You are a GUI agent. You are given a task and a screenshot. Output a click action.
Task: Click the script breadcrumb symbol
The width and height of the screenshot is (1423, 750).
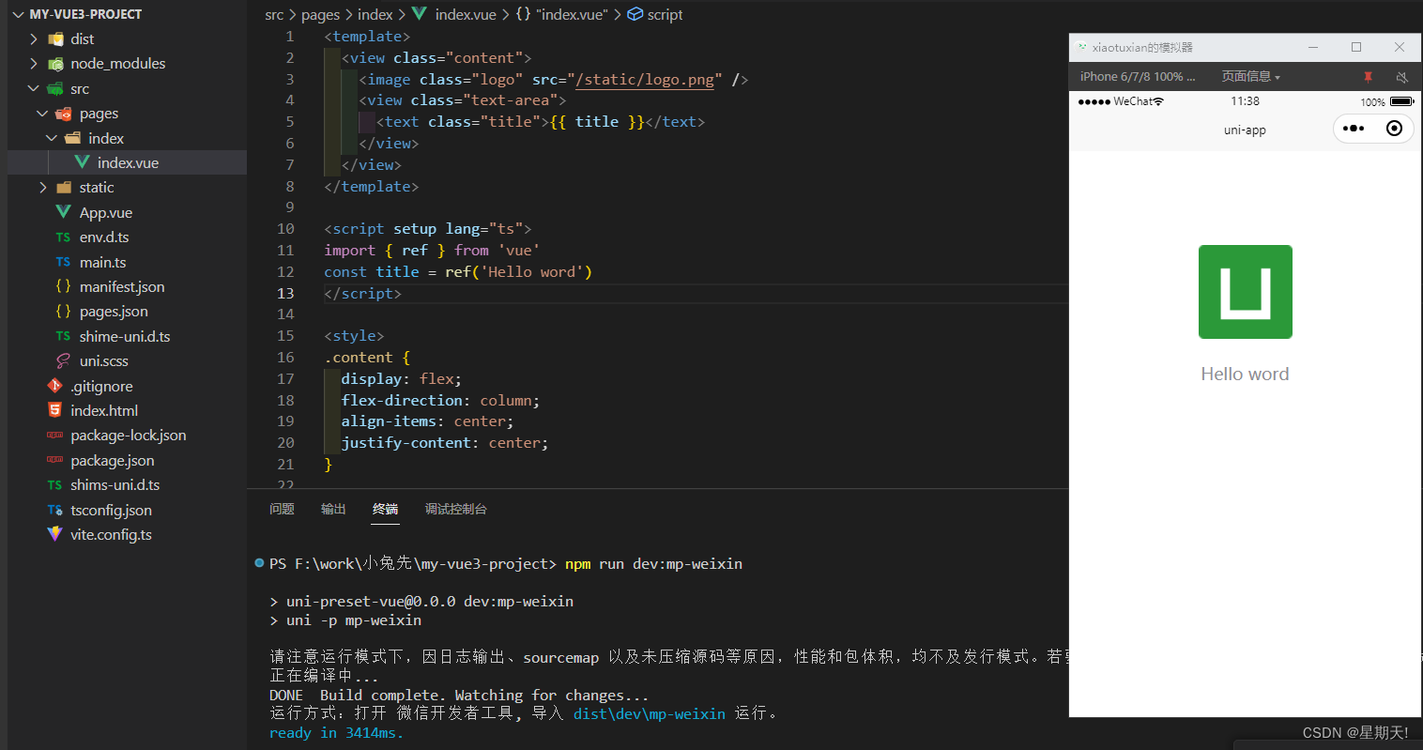655,14
